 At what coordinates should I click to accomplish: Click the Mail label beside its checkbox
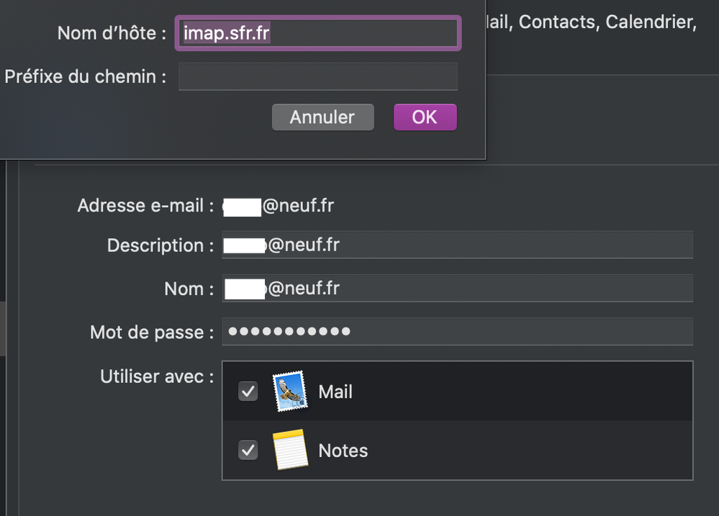pos(335,391)
